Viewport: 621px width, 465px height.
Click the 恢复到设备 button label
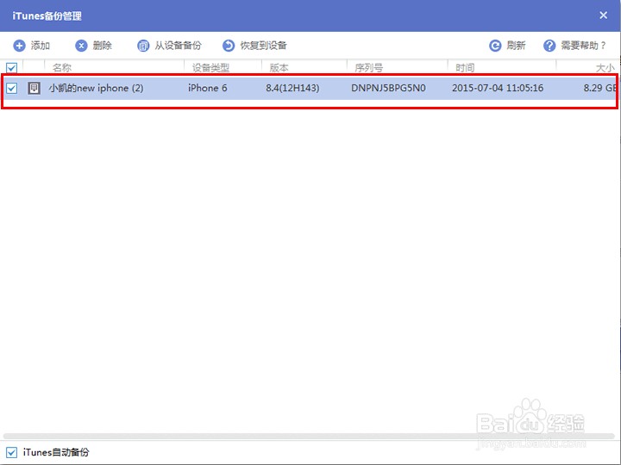pyautogui.click(x=263, y=46)
